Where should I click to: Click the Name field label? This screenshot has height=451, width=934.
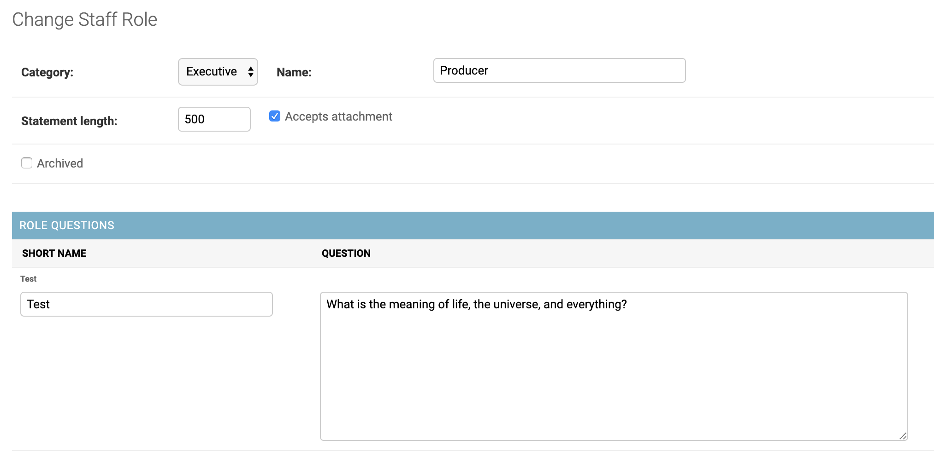click(x=294, y=72)
